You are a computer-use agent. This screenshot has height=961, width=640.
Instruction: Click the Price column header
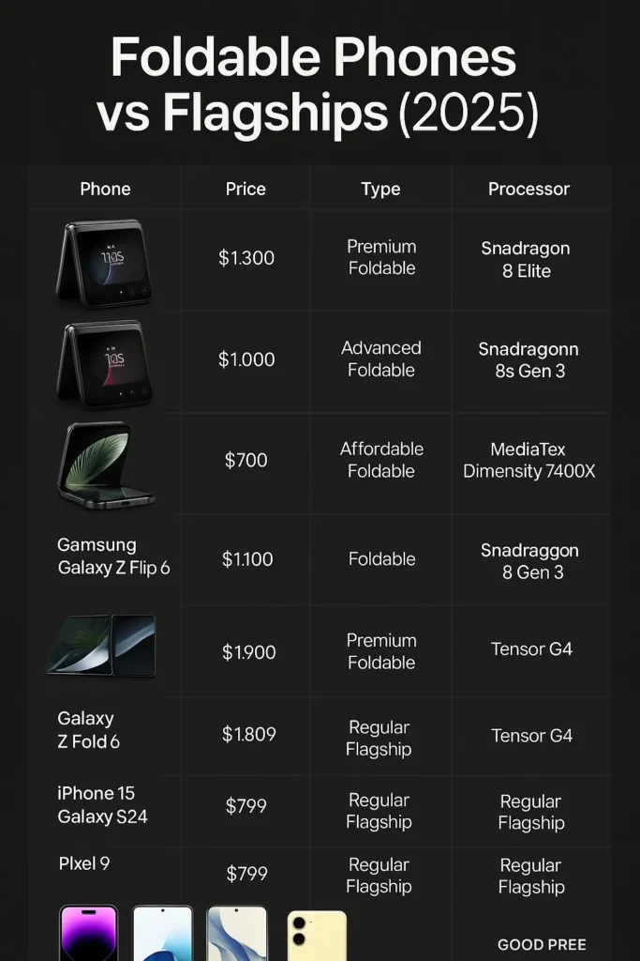(x=246, y=189)
